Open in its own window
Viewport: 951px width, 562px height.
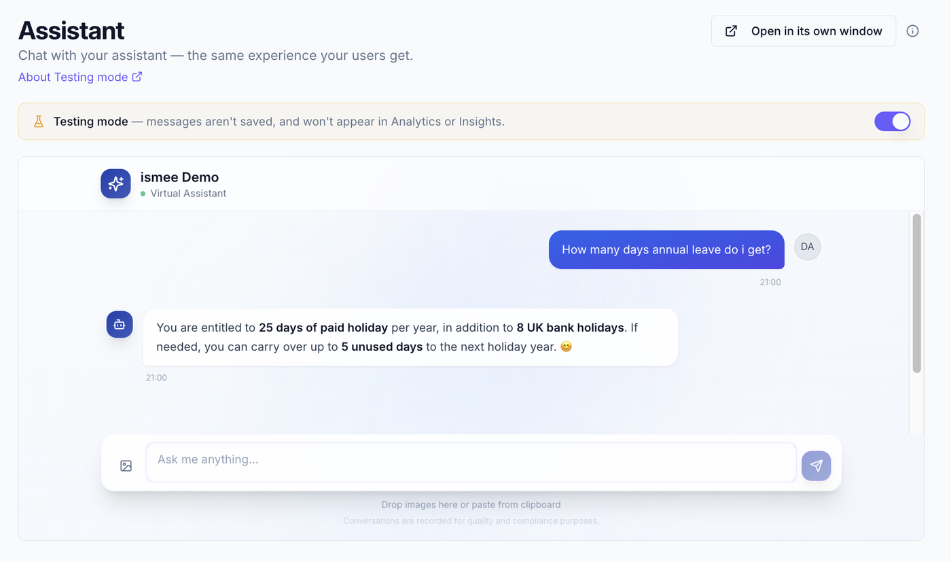coord(804,31)
